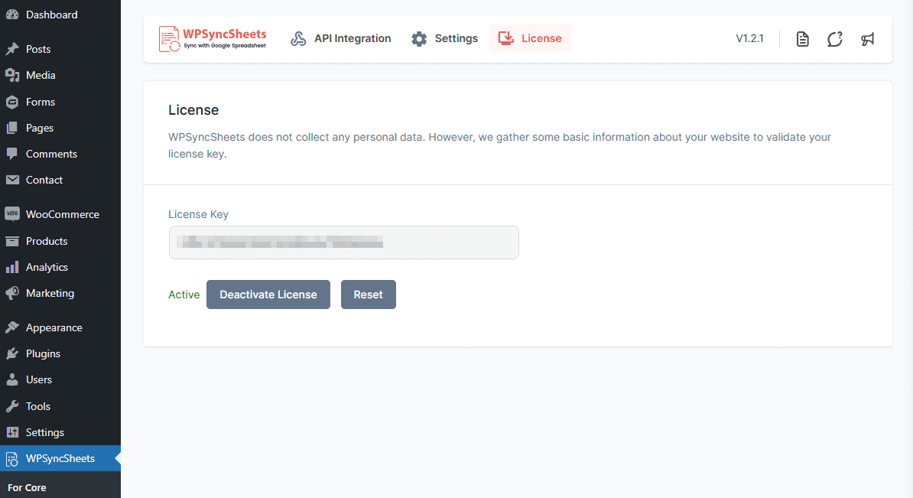The image size is (913, 498).
Task: Open the announcements megaphone icon
Action: 868,38
